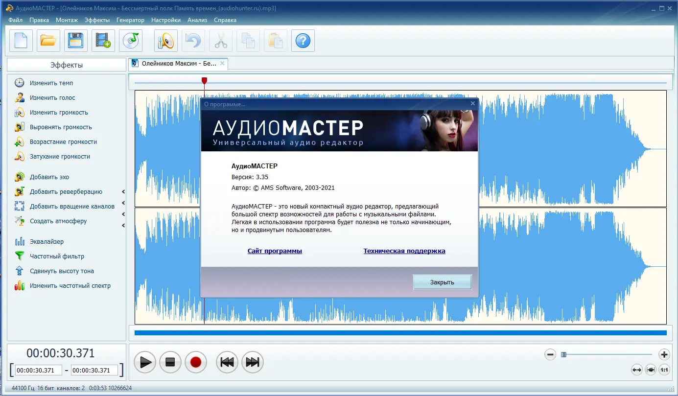The width and height of the screenshot is (678, 396).
Task: Jump to the start with the rewind button
Action: click(227, 362)
